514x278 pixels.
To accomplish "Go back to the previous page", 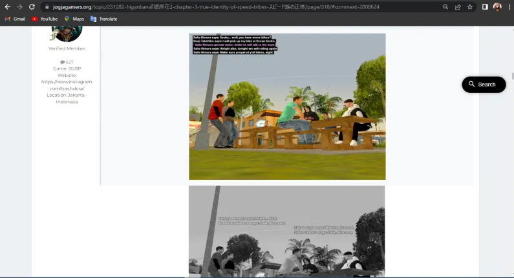I will (8, 7).
